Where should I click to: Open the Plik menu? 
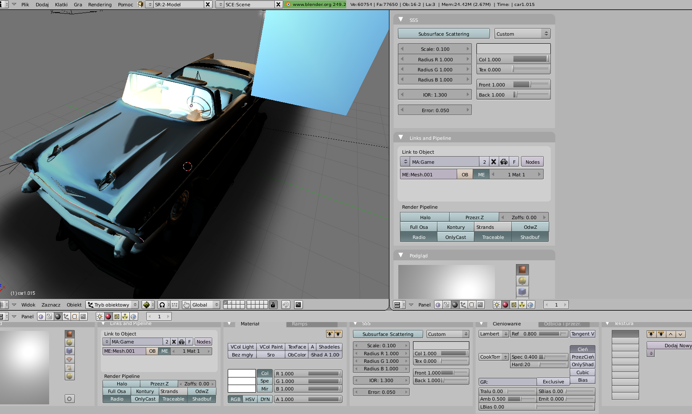[x=25, y=5]
